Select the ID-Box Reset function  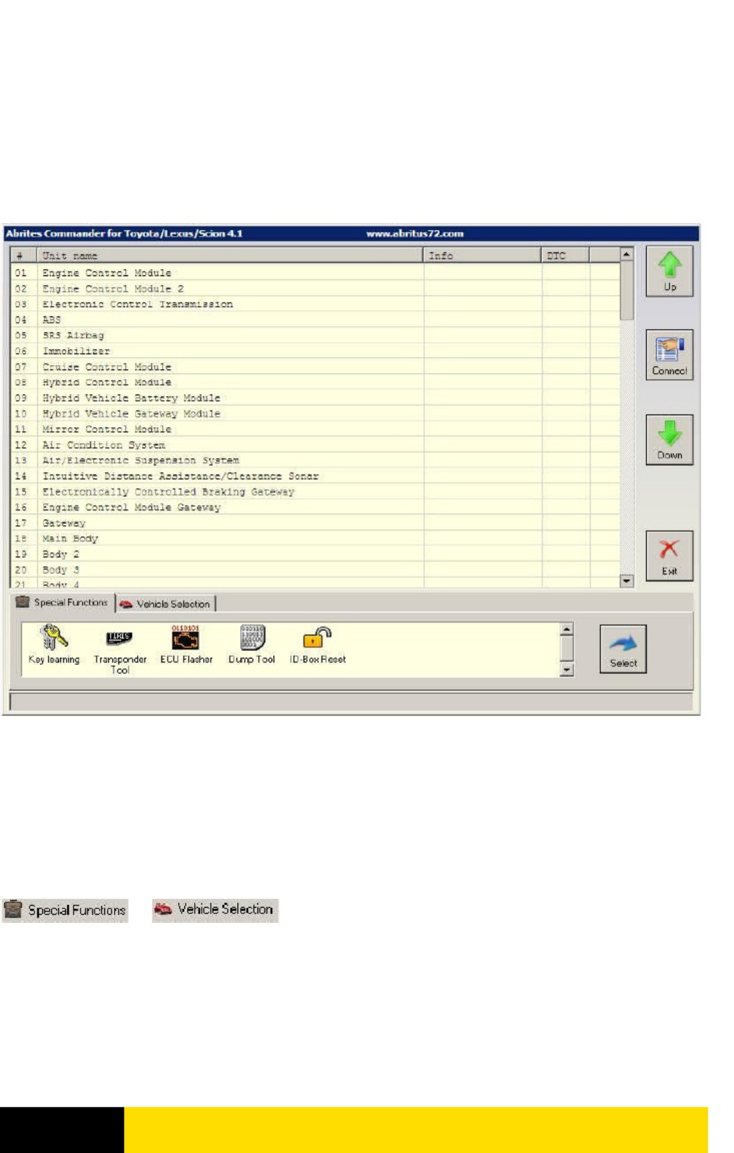coord(318,645)
